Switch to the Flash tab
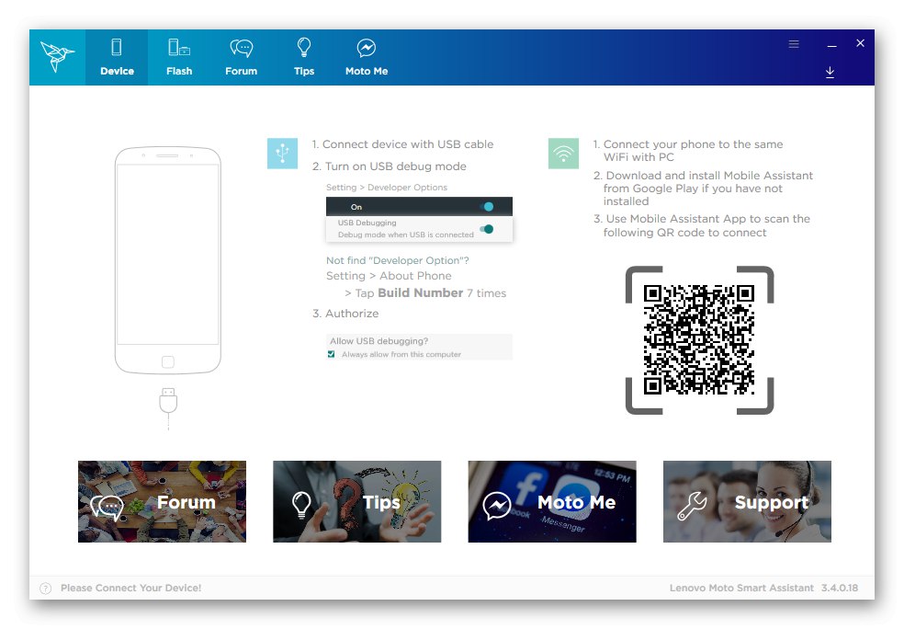Image resolution: width=904 pixels, height=629 pixels. (x=179, y=57)
